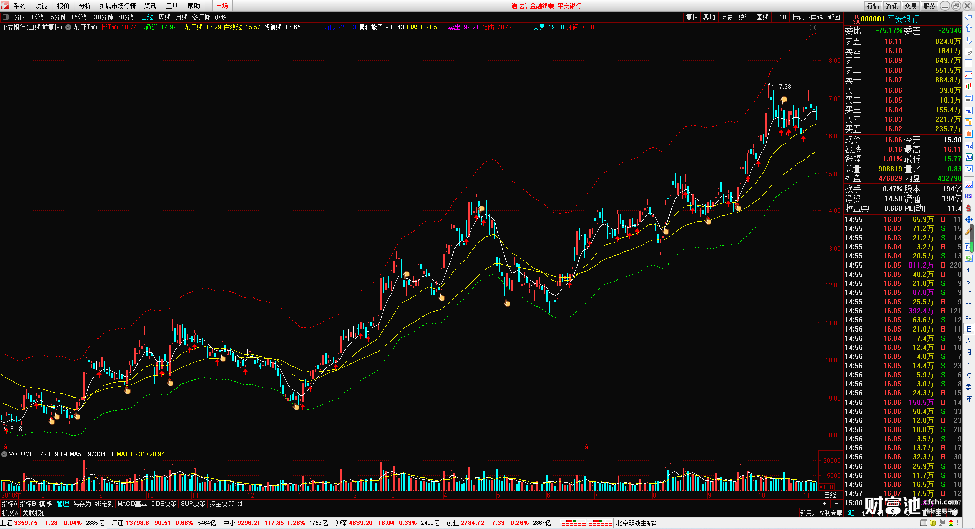Select the pencil drawing tool icon
This screenshot has width=975, height=529.
[x=969, y=231]
